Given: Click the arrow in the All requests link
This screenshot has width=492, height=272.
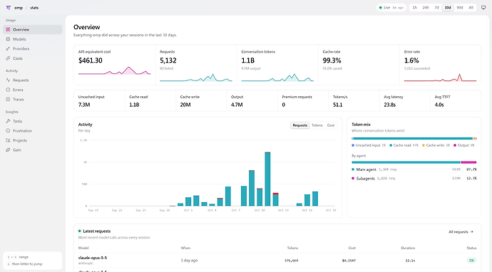Looking at the screenshot, I should coord(472,232).
